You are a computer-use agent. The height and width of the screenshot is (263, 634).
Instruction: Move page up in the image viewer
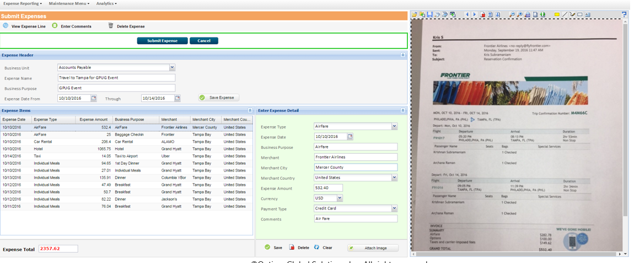click(x=490, y=14)
